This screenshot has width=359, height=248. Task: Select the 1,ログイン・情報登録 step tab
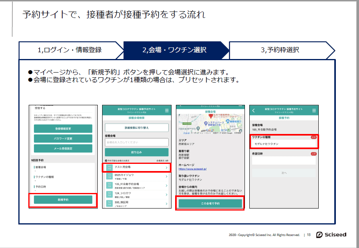[71, 49]
